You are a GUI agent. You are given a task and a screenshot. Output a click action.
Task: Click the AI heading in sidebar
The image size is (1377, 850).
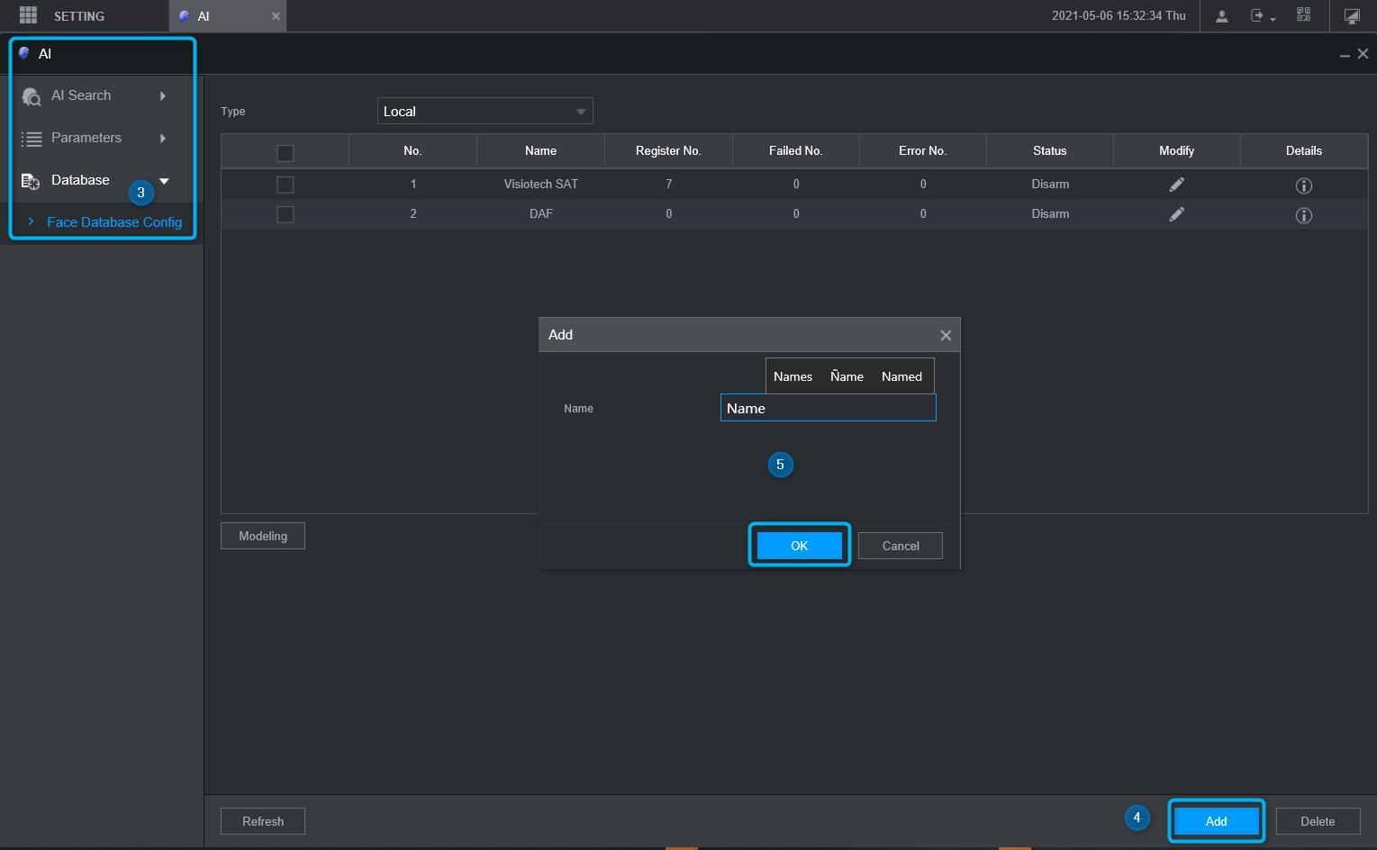(x=45, y=54)
